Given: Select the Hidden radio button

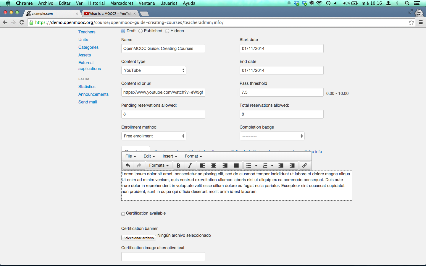Looking at the screenshot, I should coord(167,31).
